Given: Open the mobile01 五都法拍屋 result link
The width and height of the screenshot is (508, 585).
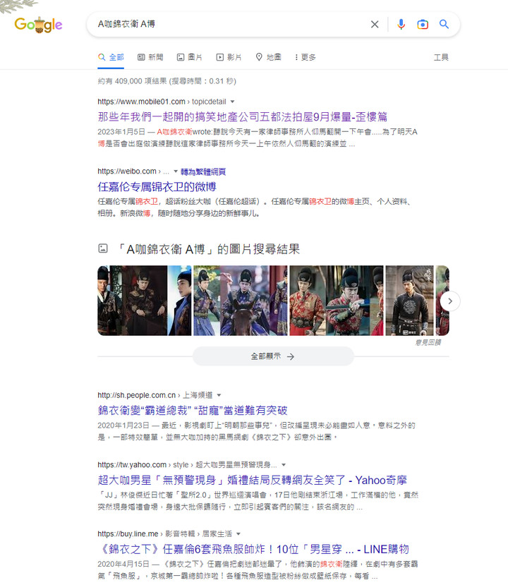Looking at the screenshot, I should (x=243, y=116).
